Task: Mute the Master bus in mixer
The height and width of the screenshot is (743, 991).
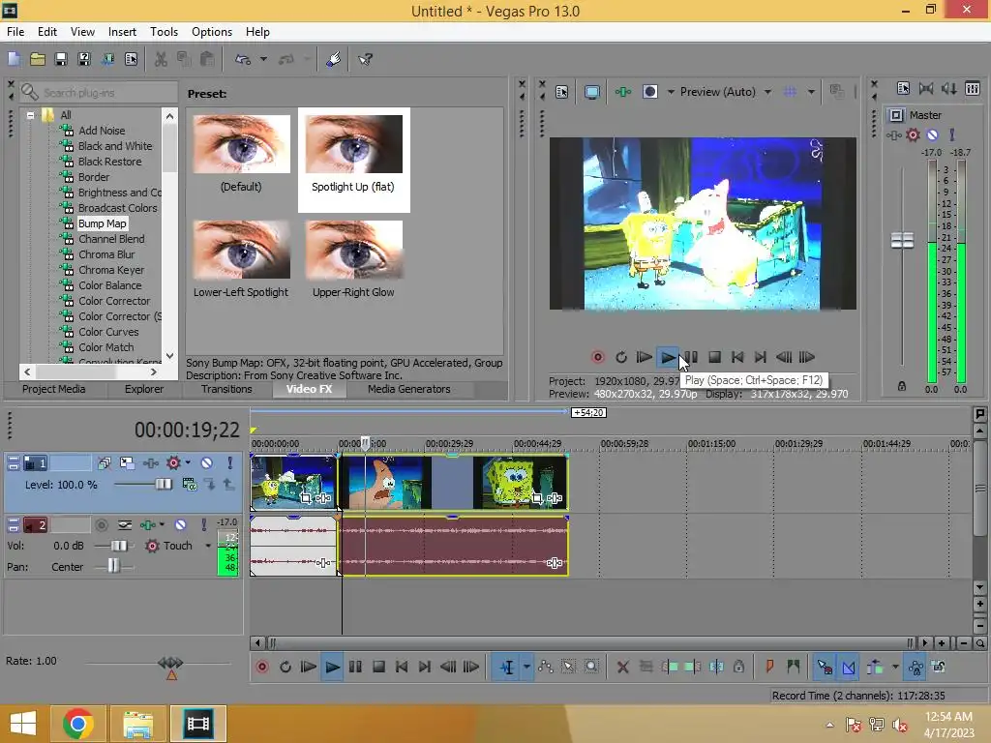Action: 932,135
